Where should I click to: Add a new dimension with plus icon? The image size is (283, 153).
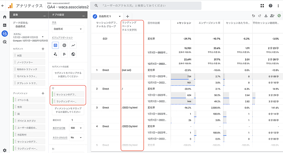pos(43,93)
